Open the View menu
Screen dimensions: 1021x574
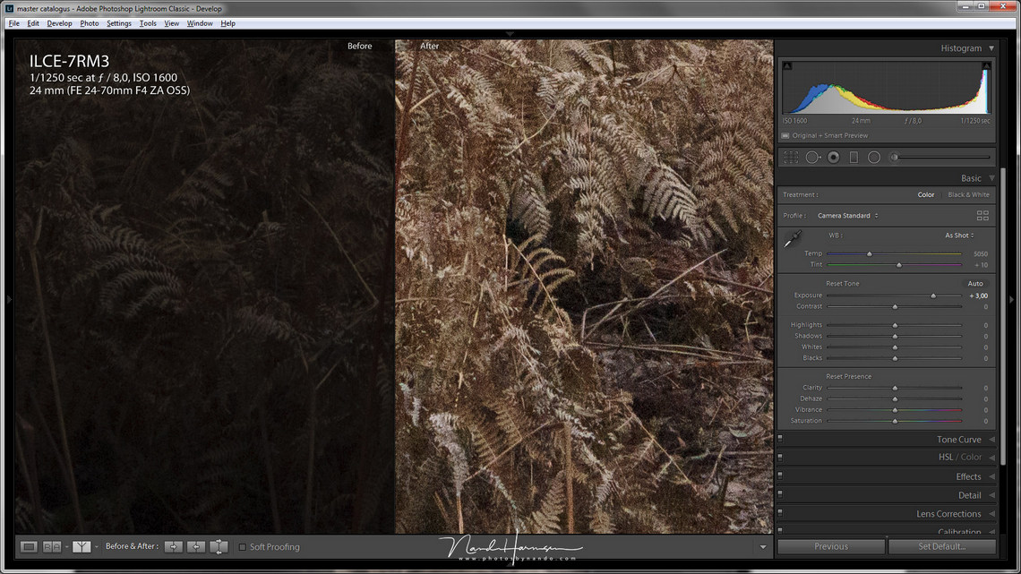[x=171, y=23]
